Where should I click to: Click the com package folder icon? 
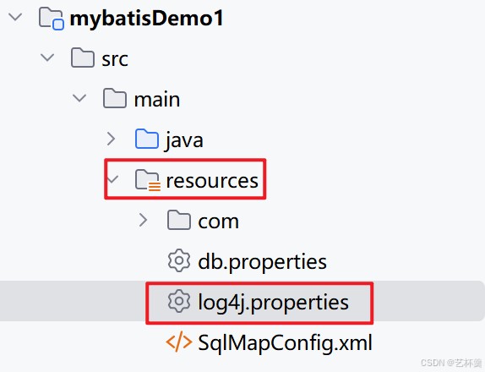(x=179, y=220)
